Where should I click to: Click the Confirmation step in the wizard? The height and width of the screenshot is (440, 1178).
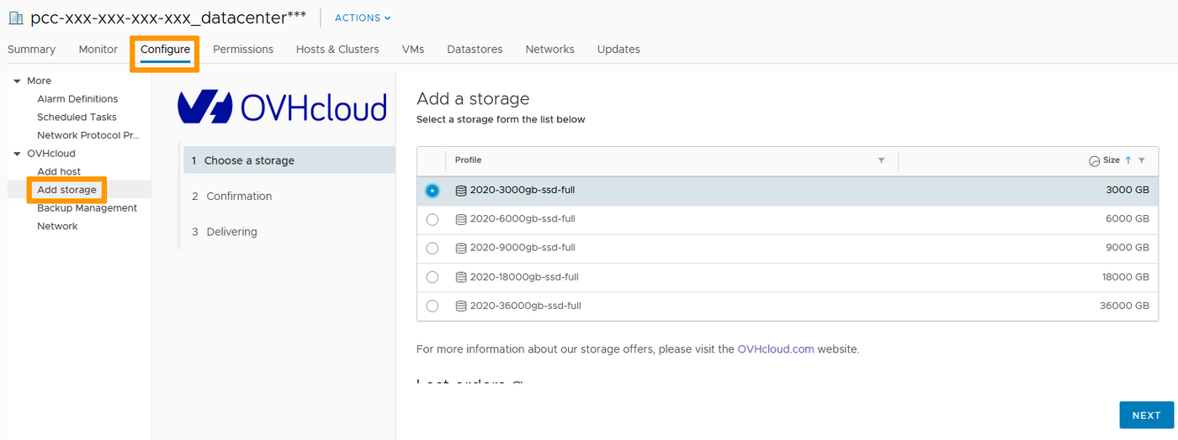[239, 196]
